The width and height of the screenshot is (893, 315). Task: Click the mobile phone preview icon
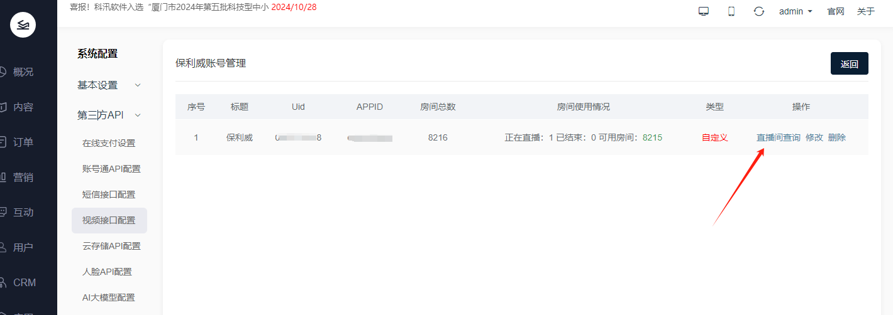tap(731, 11)
